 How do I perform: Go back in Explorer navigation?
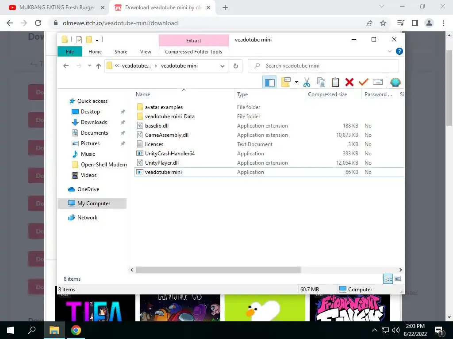click(66, 66)
